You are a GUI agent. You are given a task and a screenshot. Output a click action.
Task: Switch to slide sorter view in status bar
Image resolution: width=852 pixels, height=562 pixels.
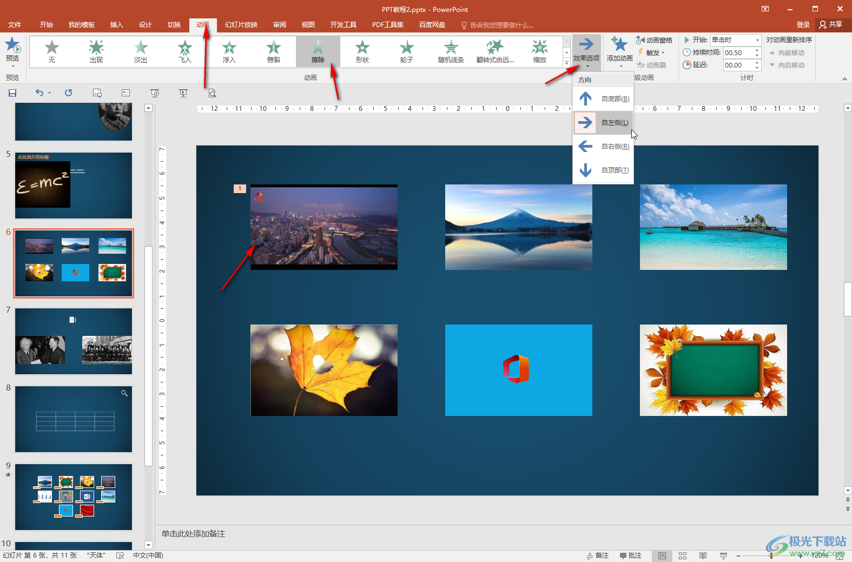pyautogui.click(x=683, y=556)
